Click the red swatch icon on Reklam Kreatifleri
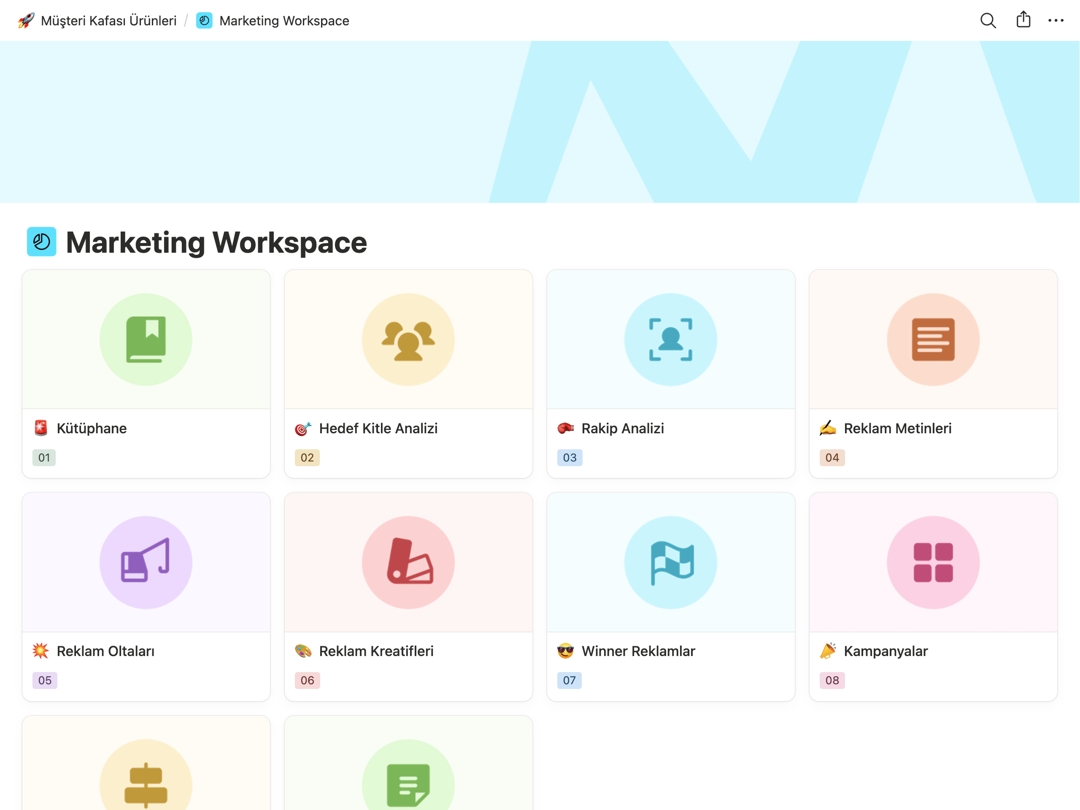The image size is (1080, 810). tap(409, 562)
